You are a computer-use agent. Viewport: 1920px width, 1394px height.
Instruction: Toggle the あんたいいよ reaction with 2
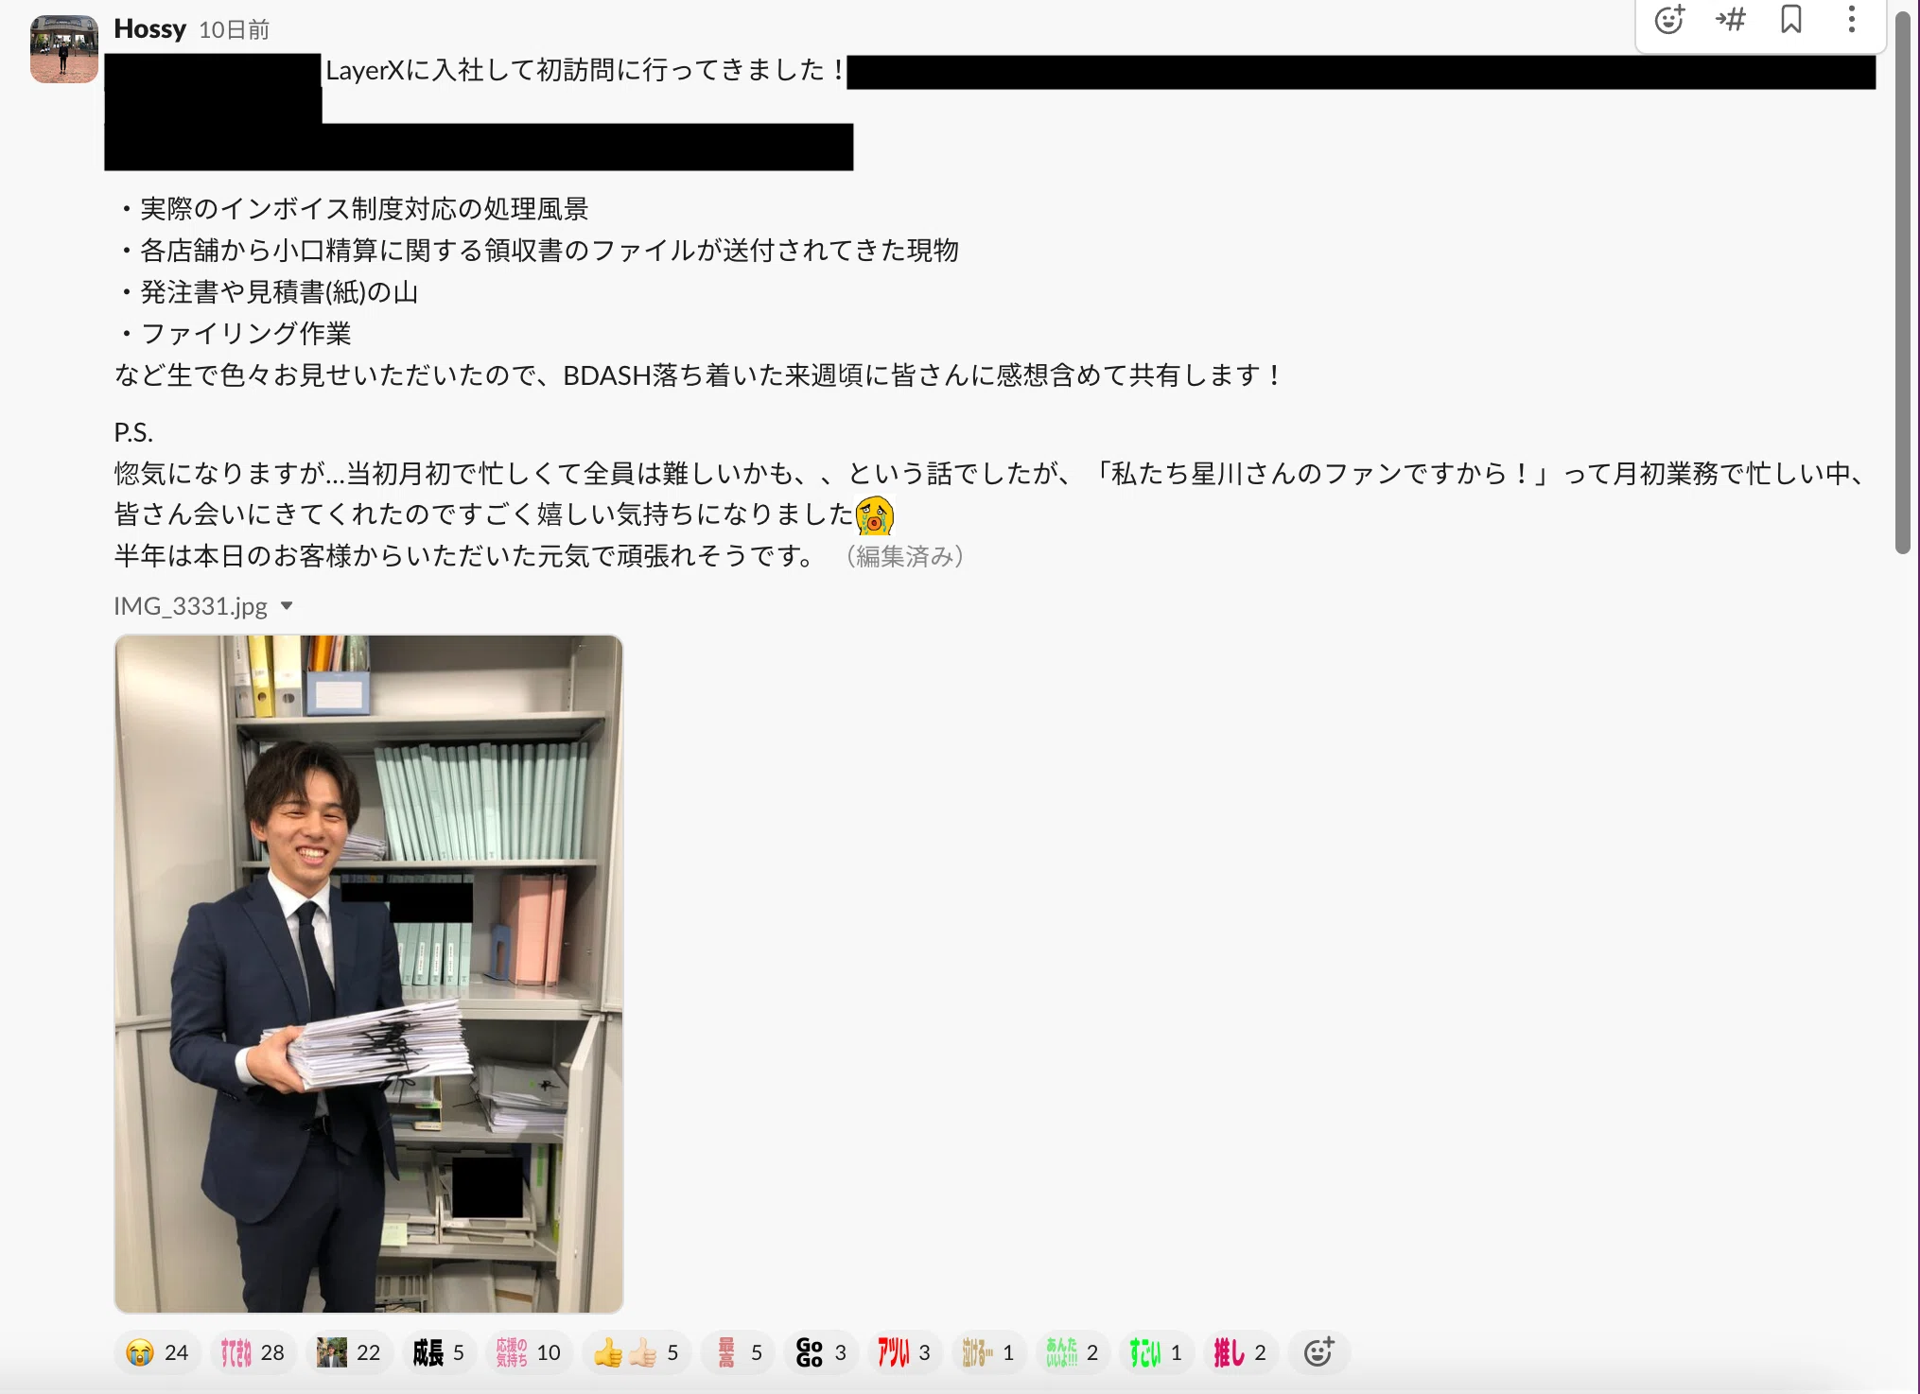pos(1073,1352)
